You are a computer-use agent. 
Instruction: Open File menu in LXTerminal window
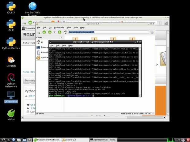[52, 46]
